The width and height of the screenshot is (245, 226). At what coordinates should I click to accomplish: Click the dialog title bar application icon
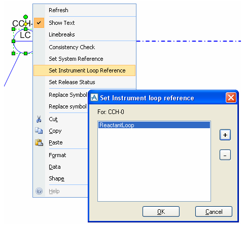pos(94,97)
